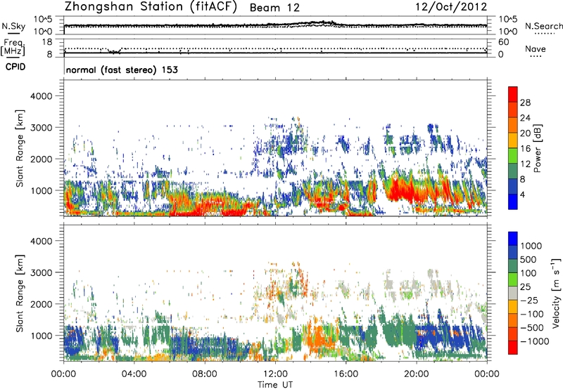Click the 08:00 time tick label
This screenshot has width=563, height=389.
coord(205,374)
